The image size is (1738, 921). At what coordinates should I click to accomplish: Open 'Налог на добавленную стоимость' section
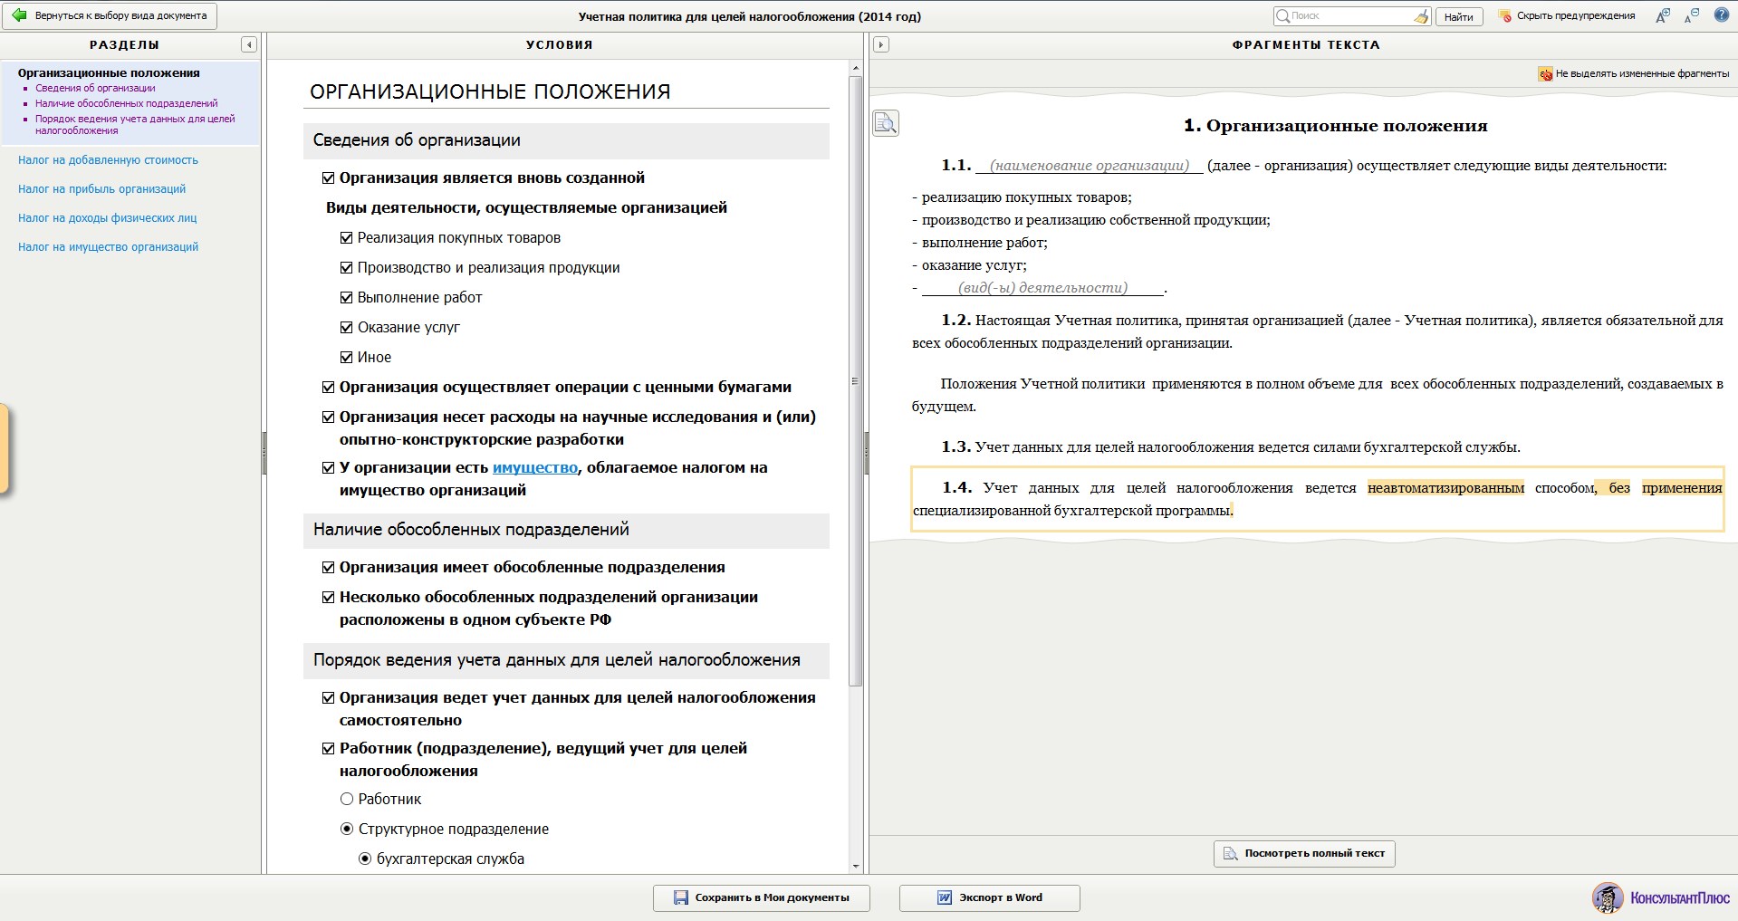[108, 160]
